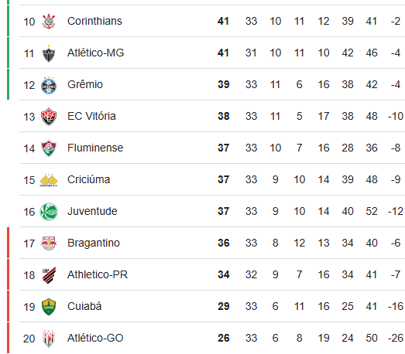Open the Corinthians team link

pos(94,21)
